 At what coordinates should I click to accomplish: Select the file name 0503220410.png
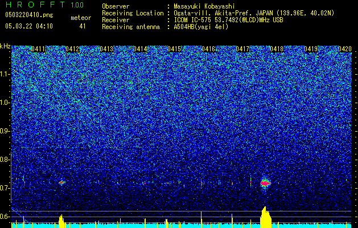coord(29,15)
